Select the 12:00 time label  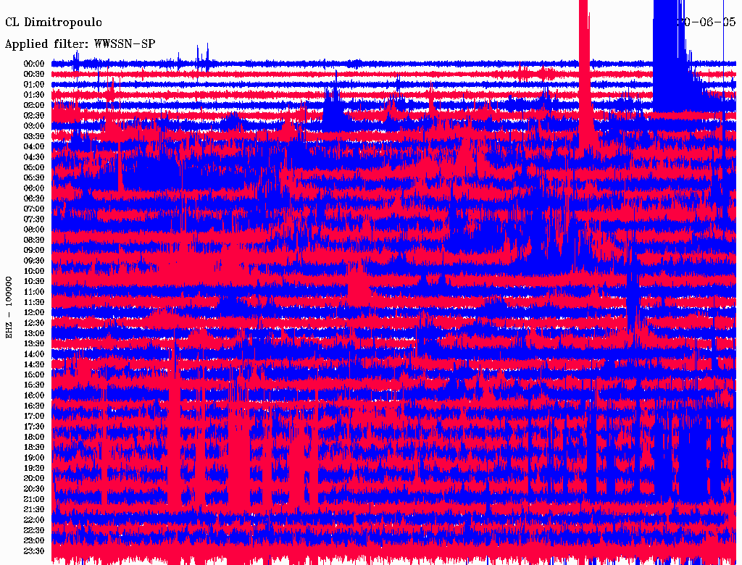(34, 312)
